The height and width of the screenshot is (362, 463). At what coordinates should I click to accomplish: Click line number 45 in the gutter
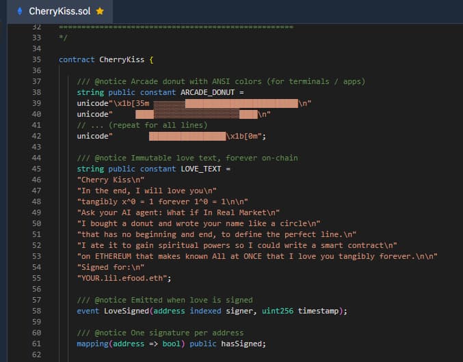pos(36,169)
